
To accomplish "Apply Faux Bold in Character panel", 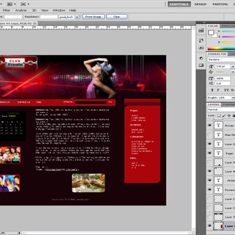I will pyautogui.click(x=212, y=90).
